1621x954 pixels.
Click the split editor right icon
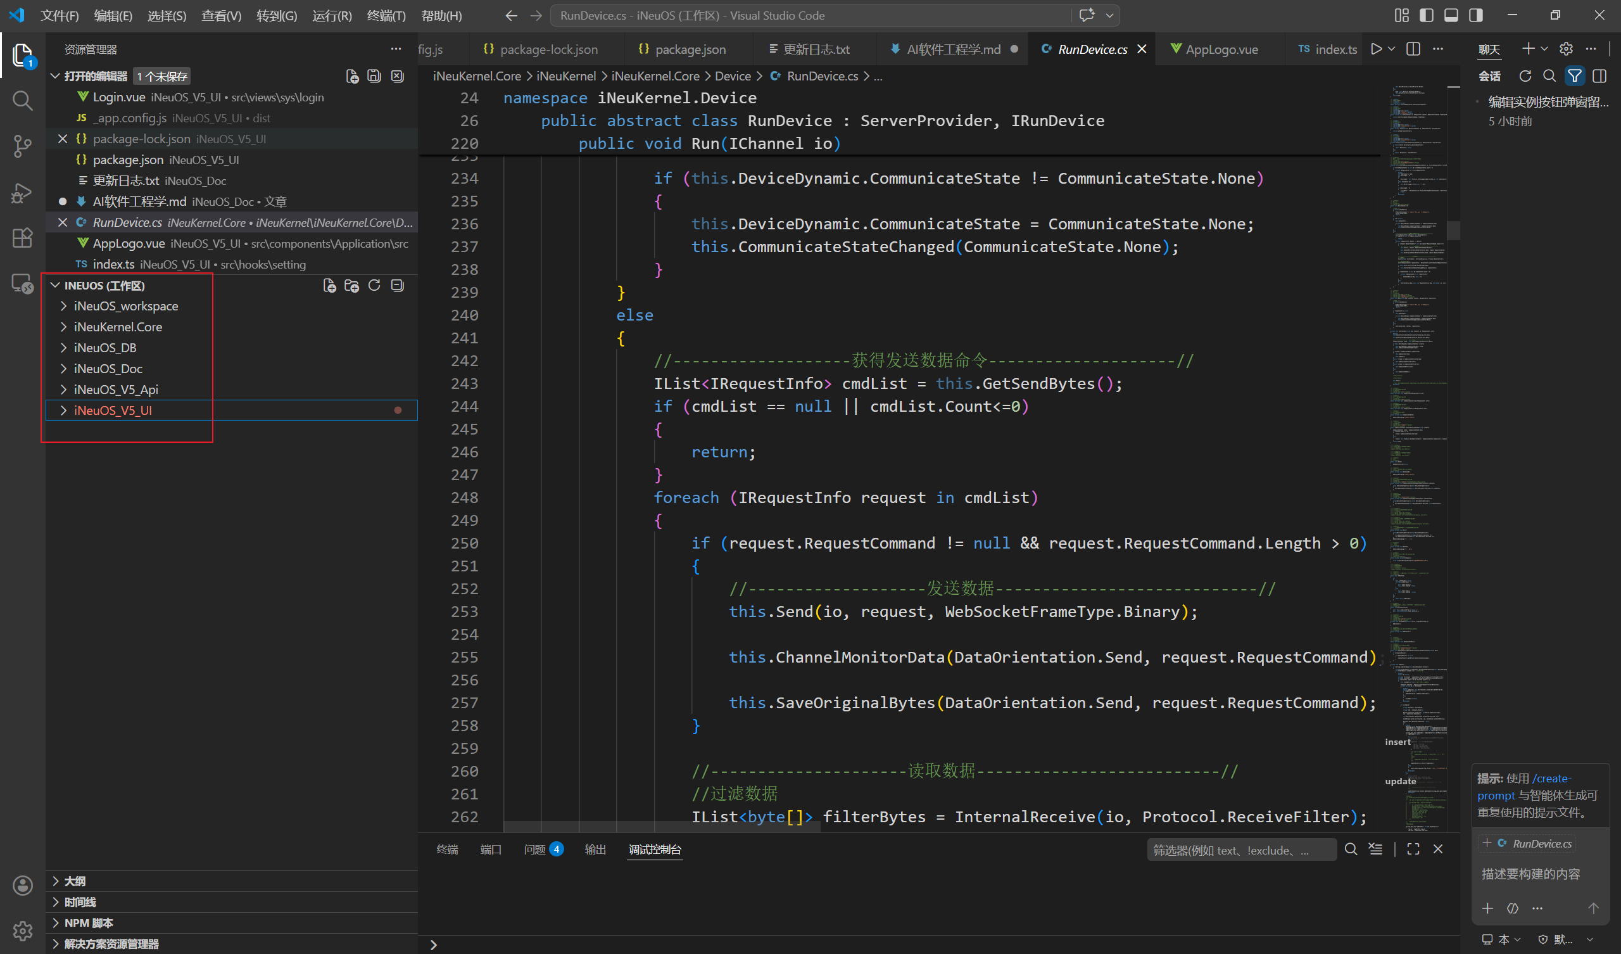tap(1413, 49)
